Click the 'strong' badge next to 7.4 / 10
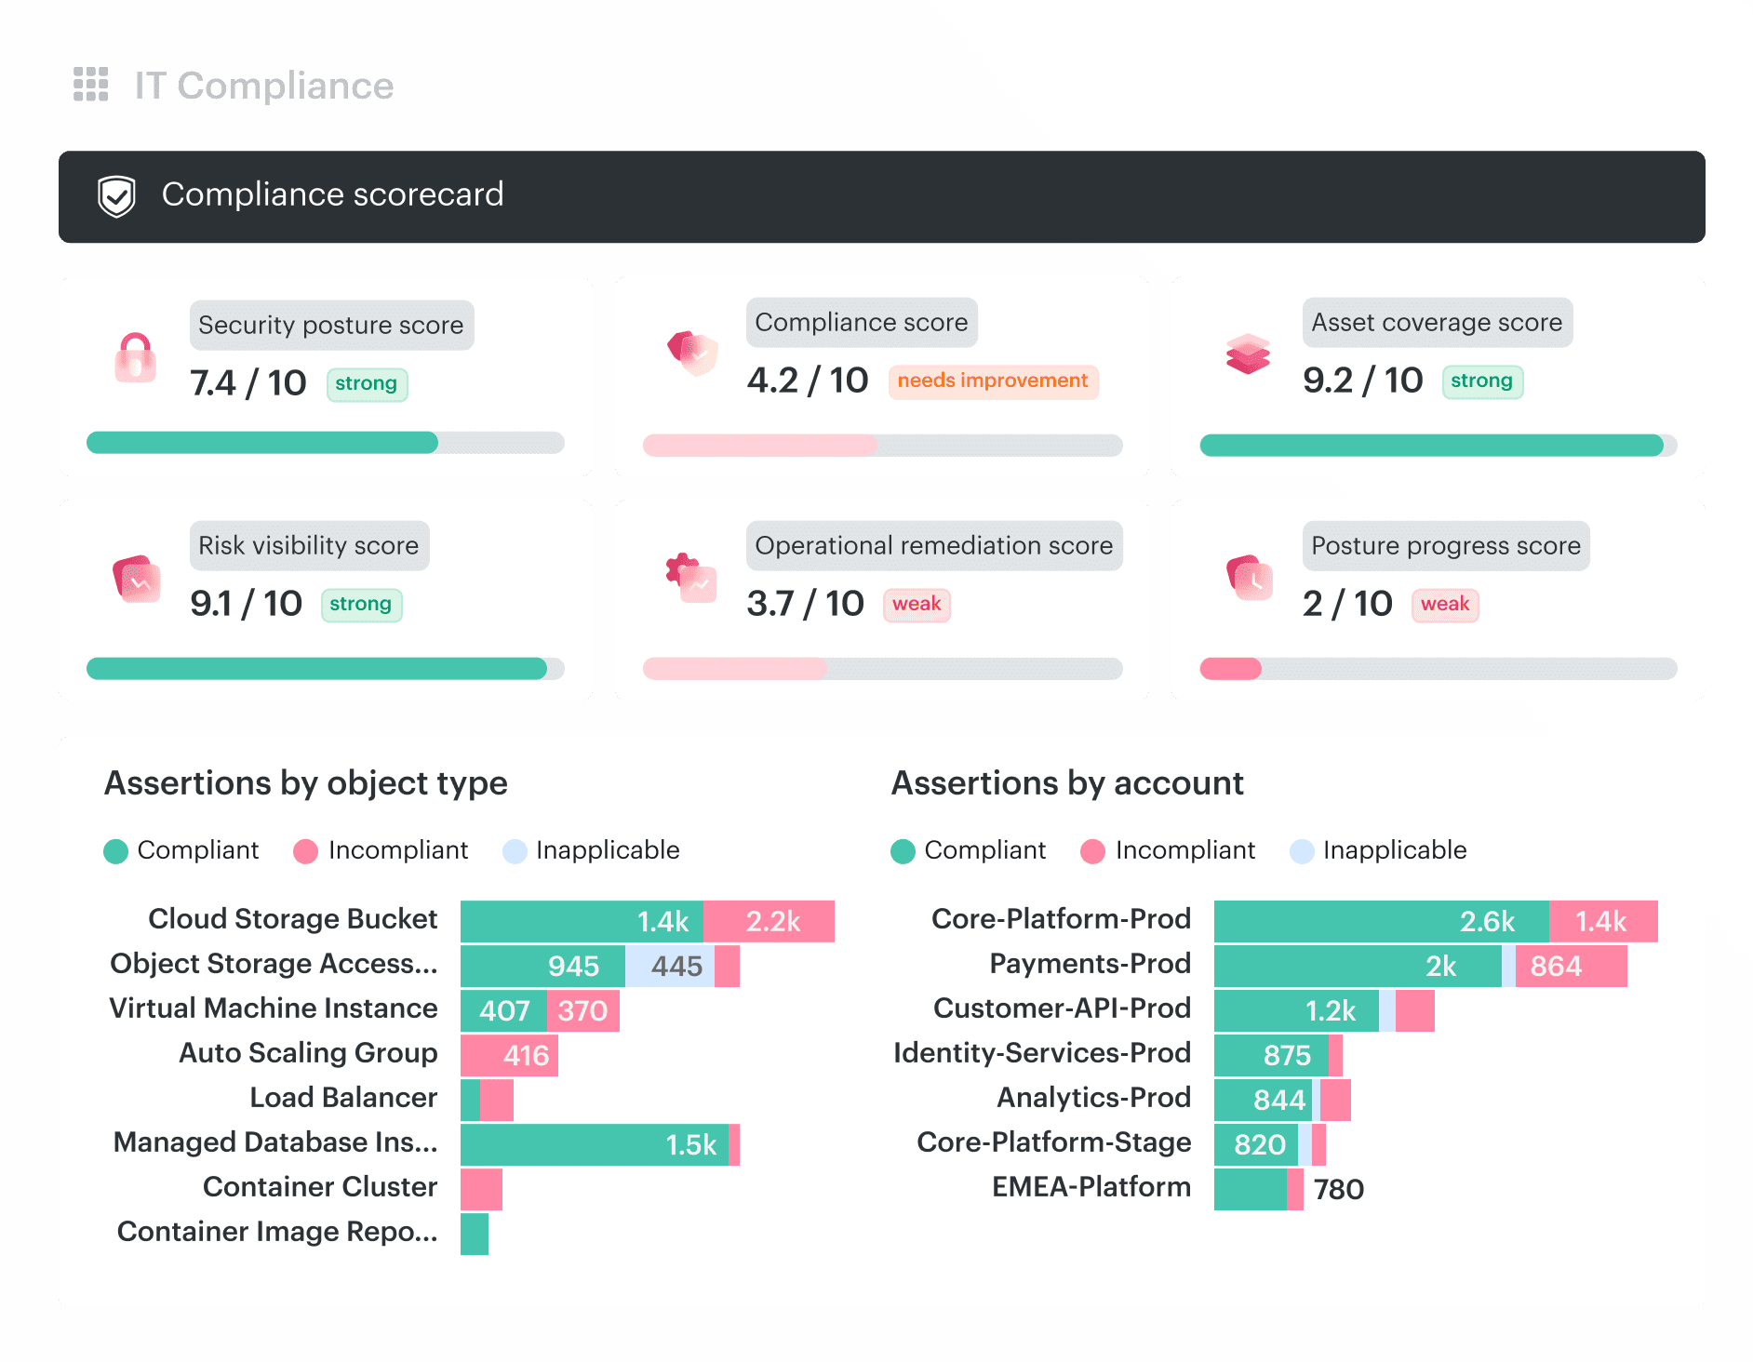1753x1362 pixels. tap(367, 384)
